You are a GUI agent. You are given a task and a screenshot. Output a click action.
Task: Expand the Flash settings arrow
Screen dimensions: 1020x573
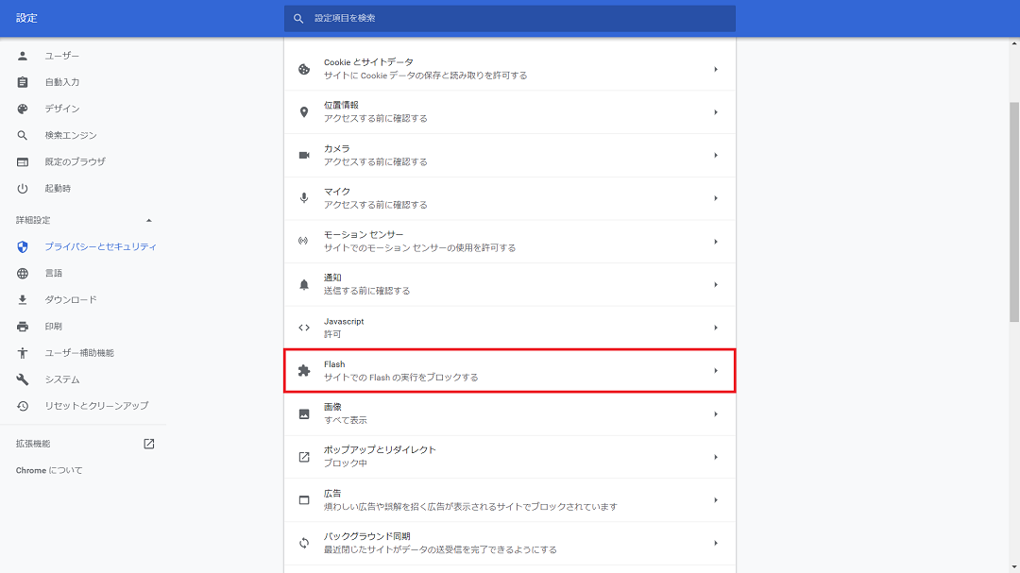pos(715,371)
